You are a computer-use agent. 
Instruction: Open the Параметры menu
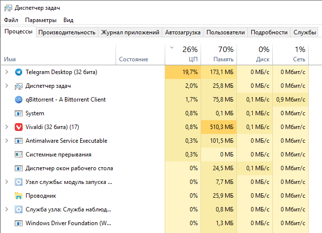(x=41, y=20)
